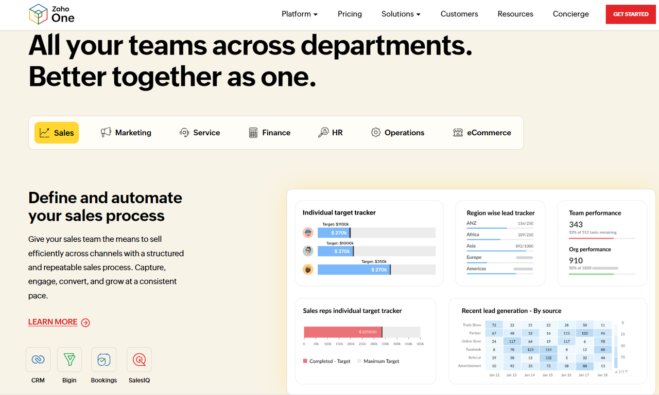The image size is (659, 395).
Task: Switch to the HR tab
Action: (x=331, y=133)
